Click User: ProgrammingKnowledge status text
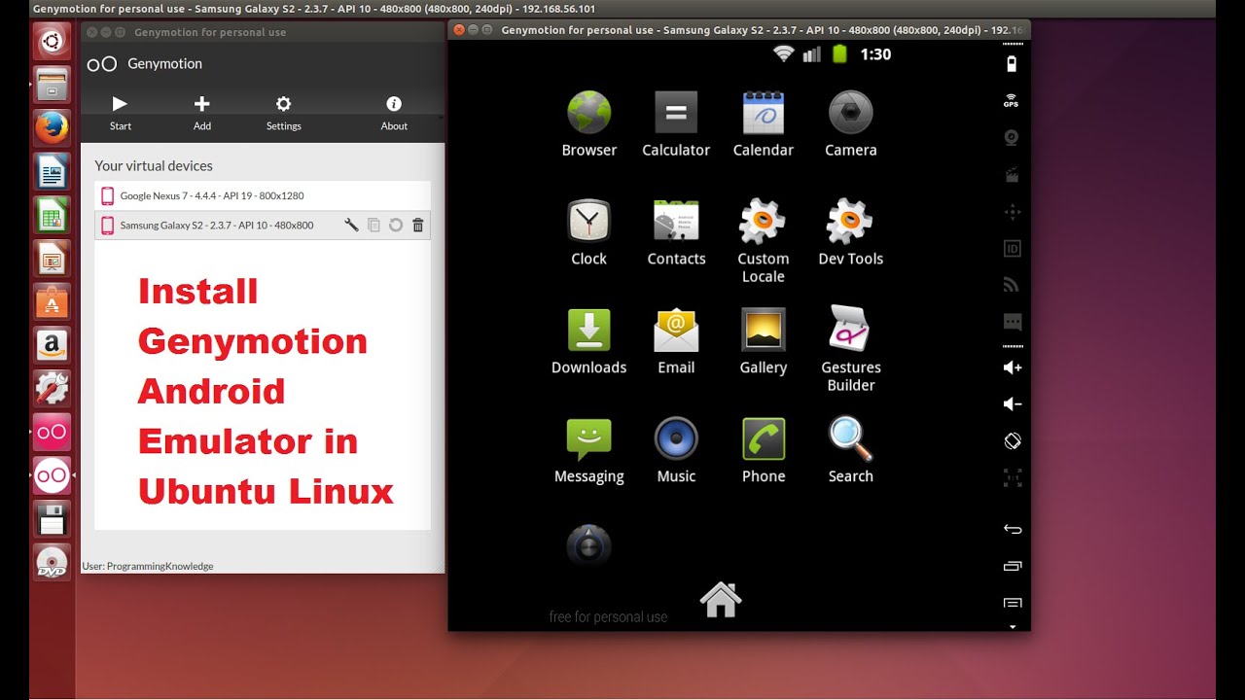Viewport: 1245px width, 700px height. [x=148, y=566]
